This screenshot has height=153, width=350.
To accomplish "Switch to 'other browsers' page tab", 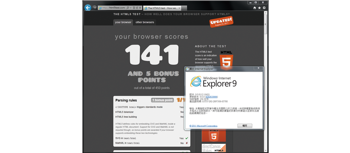I will [x=145, y=22].
